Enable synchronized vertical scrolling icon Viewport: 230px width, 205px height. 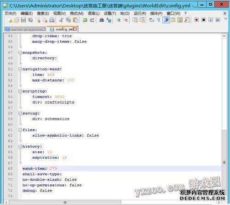point(135,20)
